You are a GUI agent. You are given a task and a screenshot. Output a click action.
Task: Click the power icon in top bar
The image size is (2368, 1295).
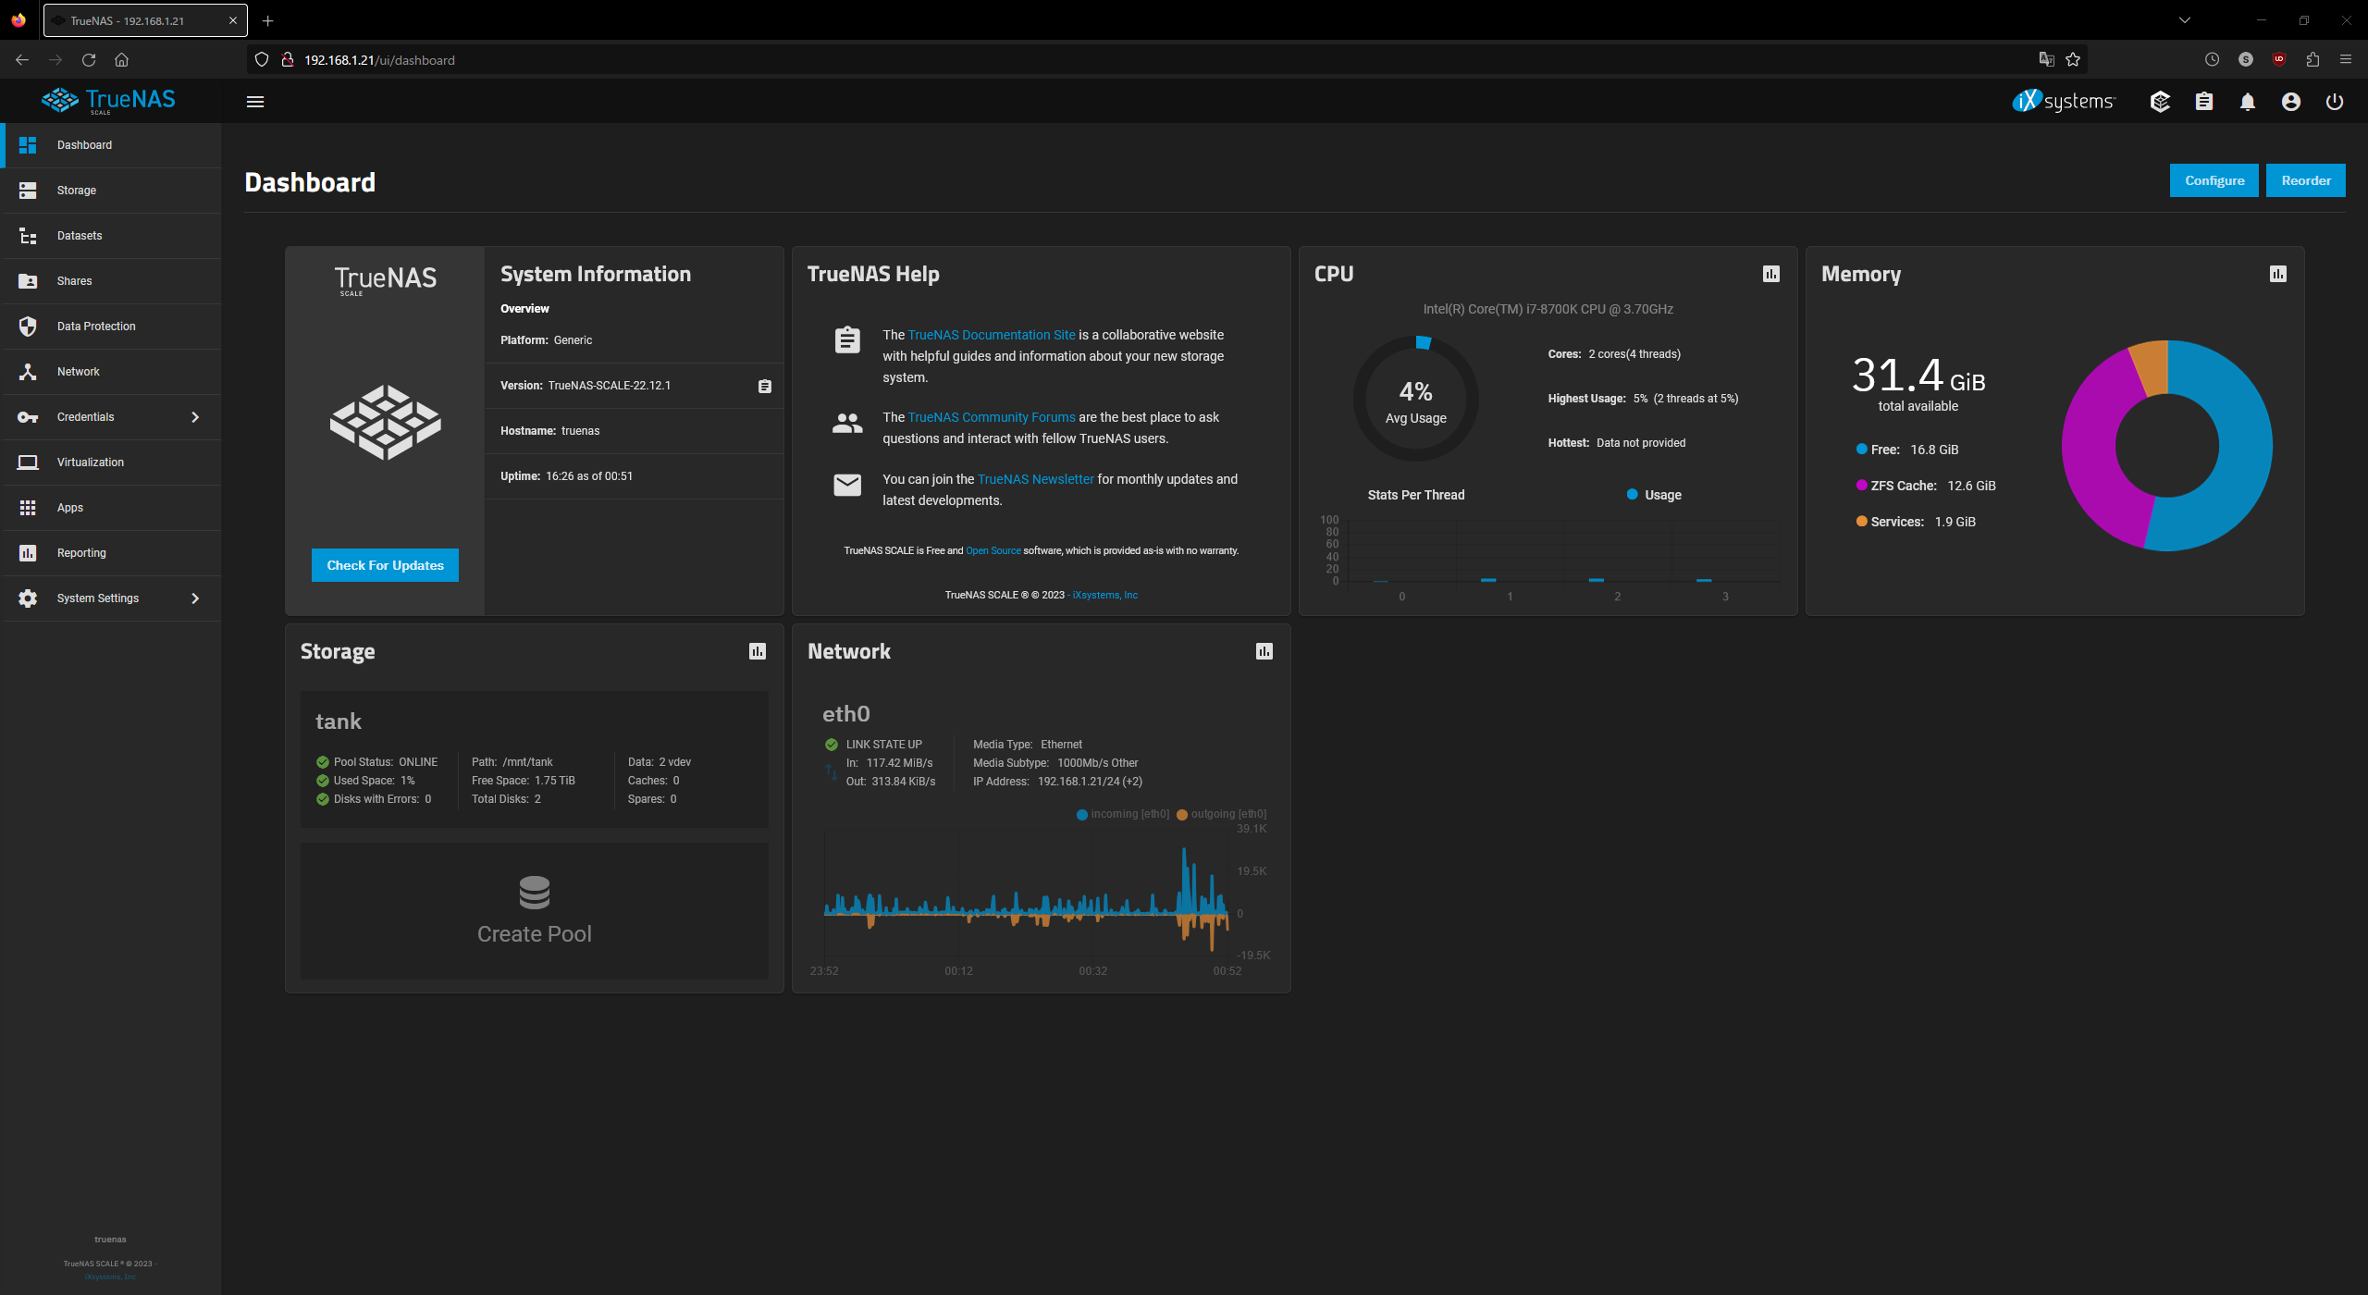pyautogui.click(x=2334, y=102)
